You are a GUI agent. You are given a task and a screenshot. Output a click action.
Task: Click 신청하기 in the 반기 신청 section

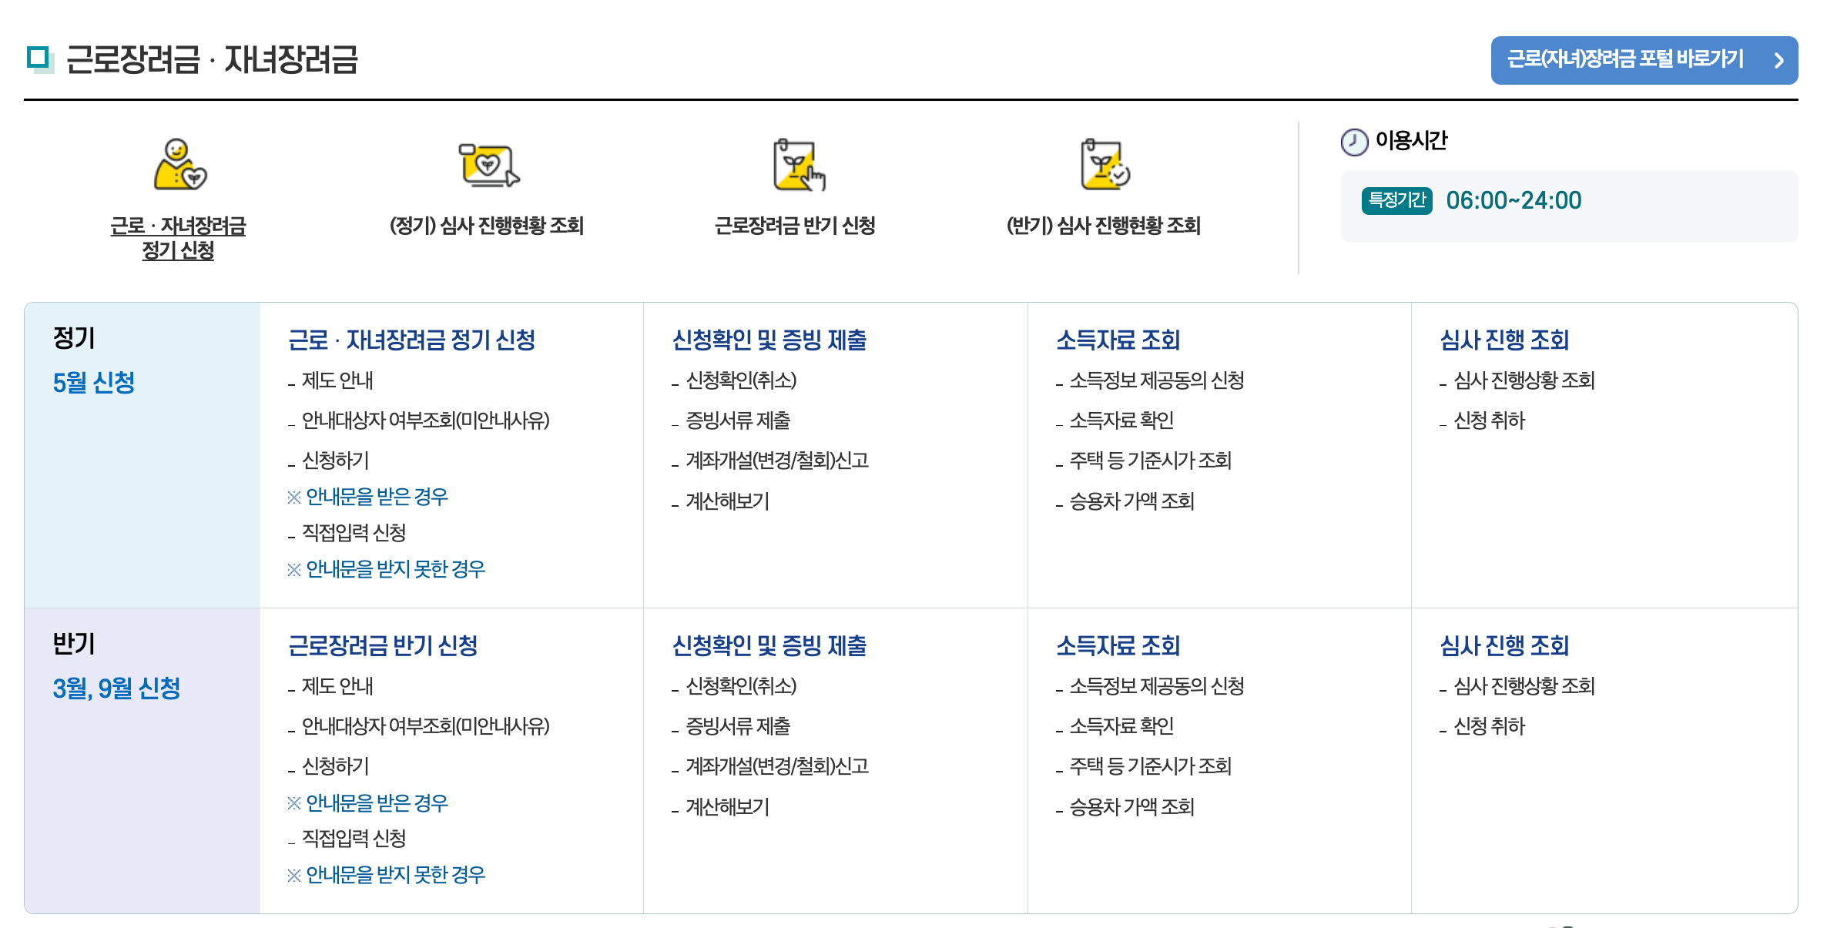click(x=336, y=766)
